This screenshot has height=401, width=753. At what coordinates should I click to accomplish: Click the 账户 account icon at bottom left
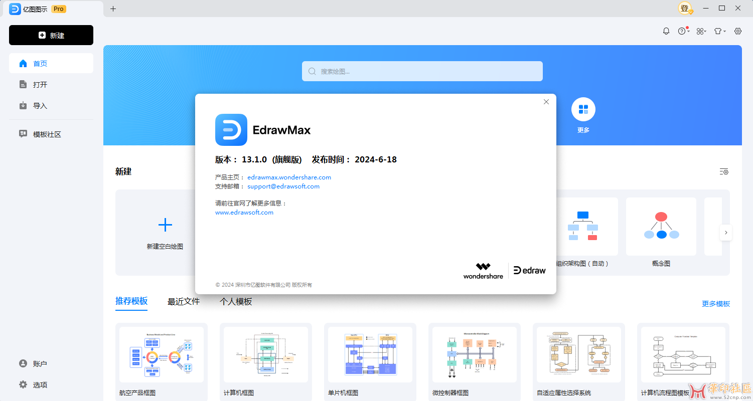pos(23,363)
